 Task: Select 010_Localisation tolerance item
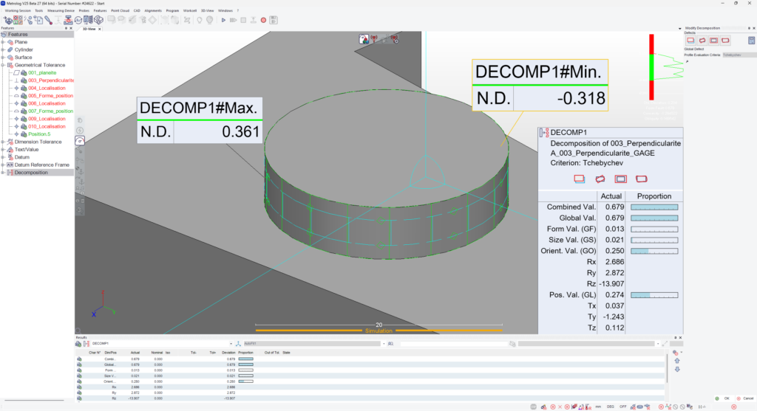47,126
